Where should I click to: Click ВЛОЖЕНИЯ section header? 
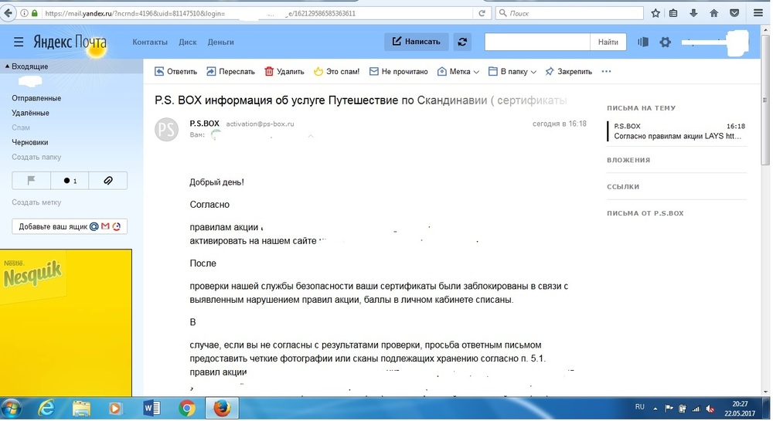628,160
